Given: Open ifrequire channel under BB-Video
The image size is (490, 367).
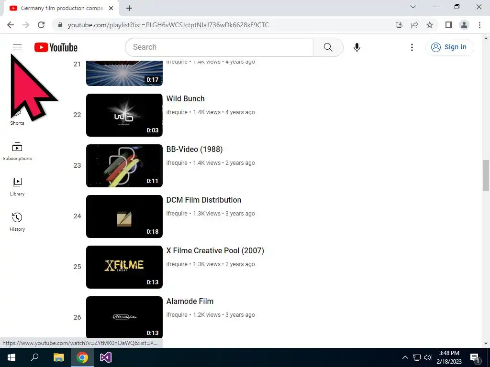Looking at the screenshot, I should point(177,163).
